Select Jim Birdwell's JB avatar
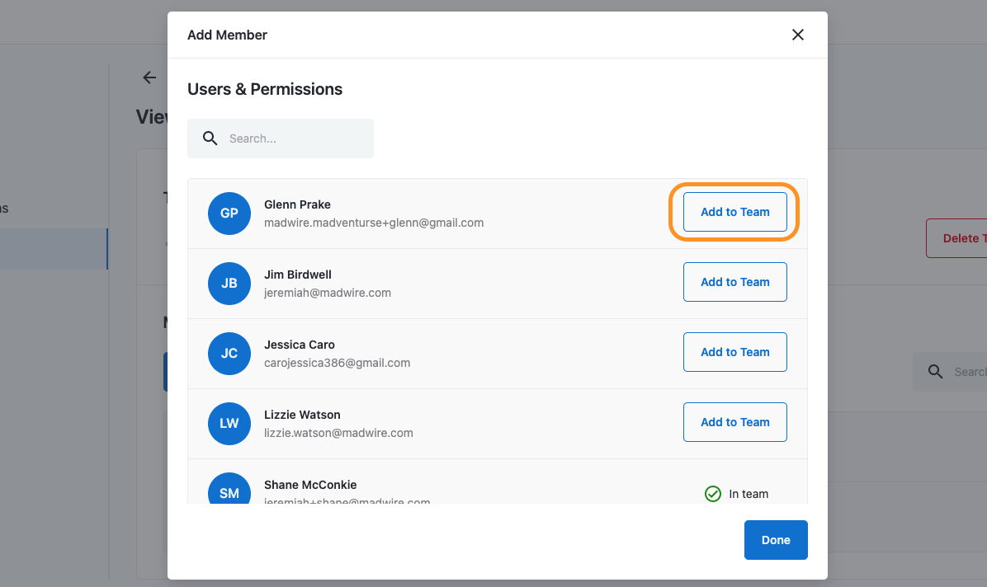The width and height of the screenshot is (987, 587). [x=229, y=283]
